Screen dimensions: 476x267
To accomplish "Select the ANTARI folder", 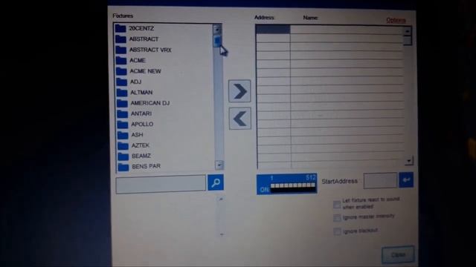I will pyautogui.click(x=135, y=113).
